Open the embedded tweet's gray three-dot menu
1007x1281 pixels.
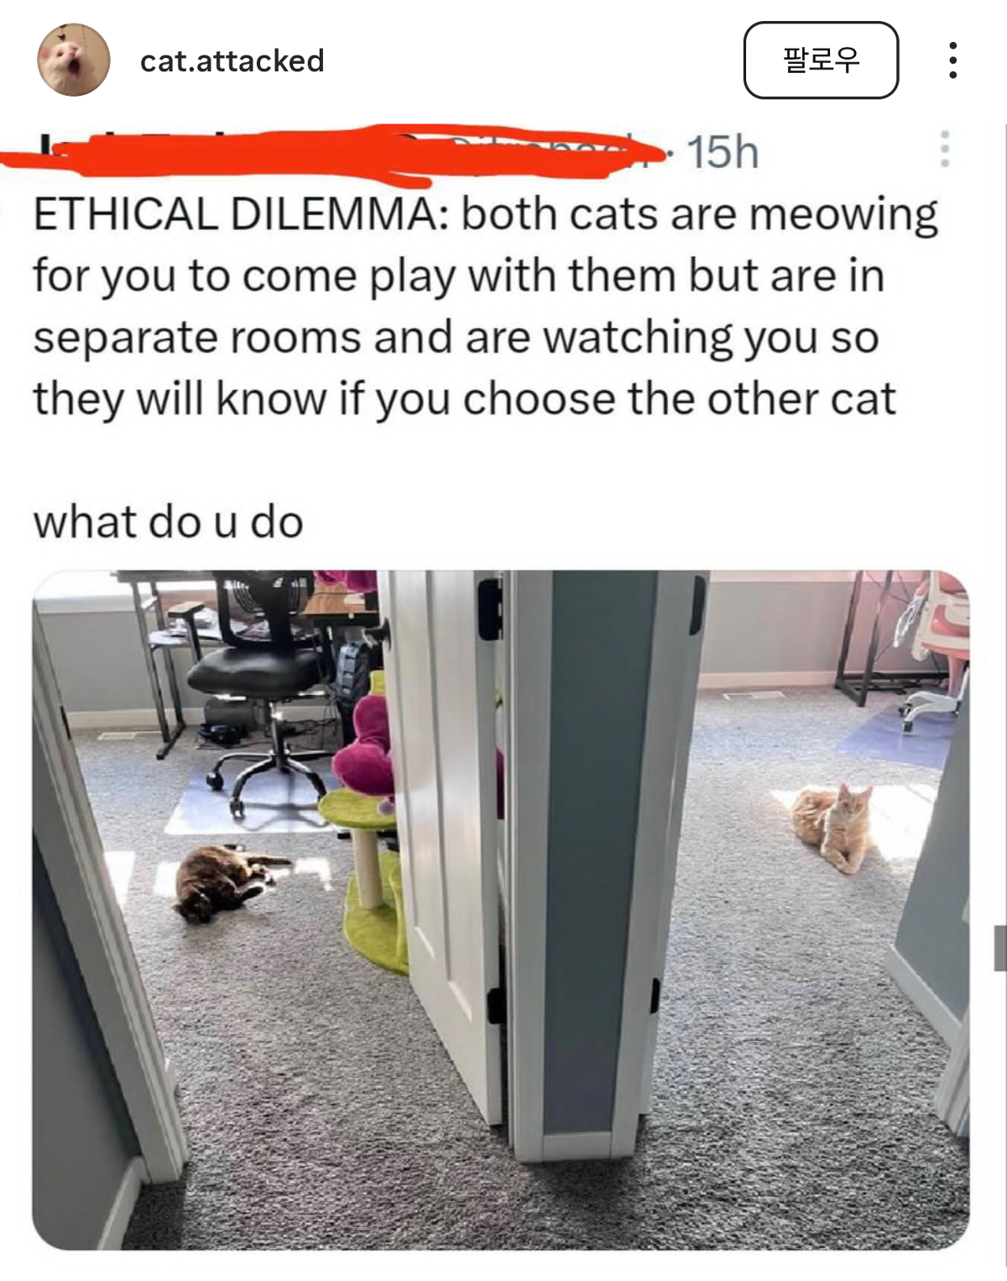pos(945,149)
